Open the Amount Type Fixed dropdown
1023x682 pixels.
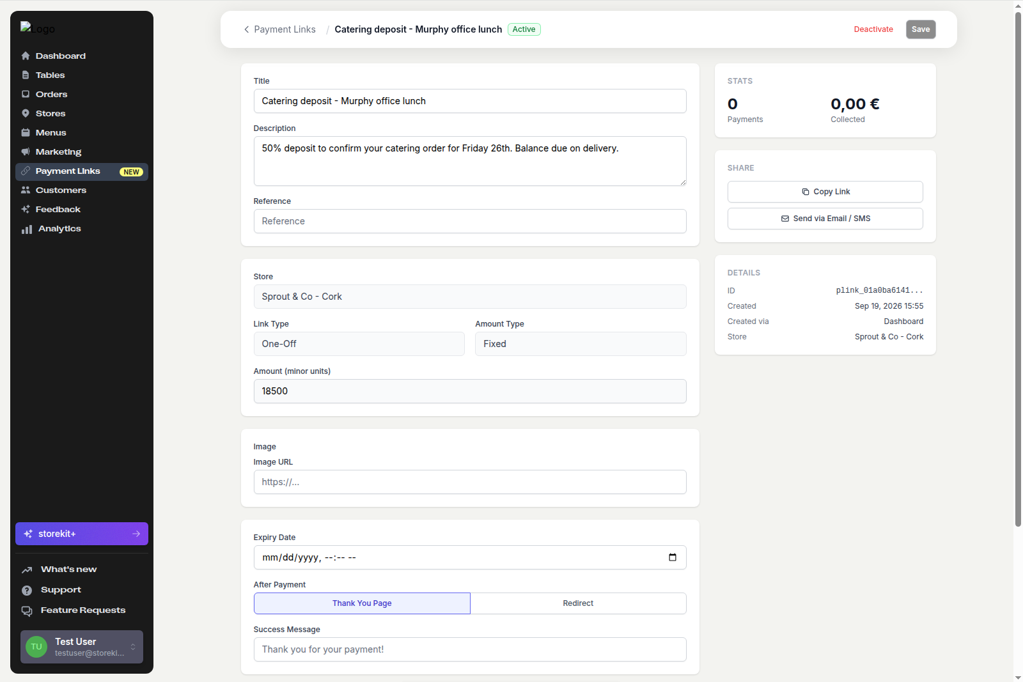coord(581,344)
